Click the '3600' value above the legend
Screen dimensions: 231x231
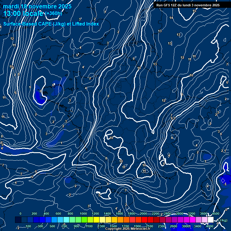click(203, 214)
